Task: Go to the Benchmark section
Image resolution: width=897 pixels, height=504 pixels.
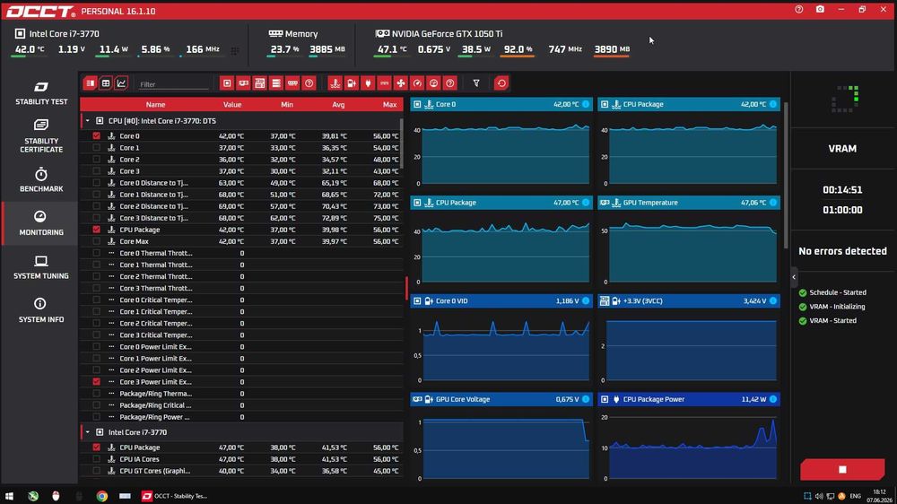Action: pos(41,180)
